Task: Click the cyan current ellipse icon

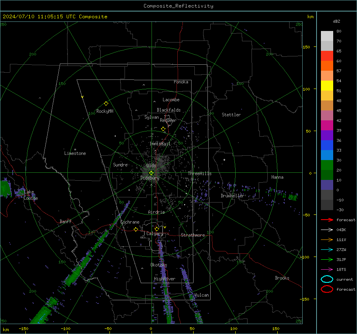Action: tap(327, 279)
